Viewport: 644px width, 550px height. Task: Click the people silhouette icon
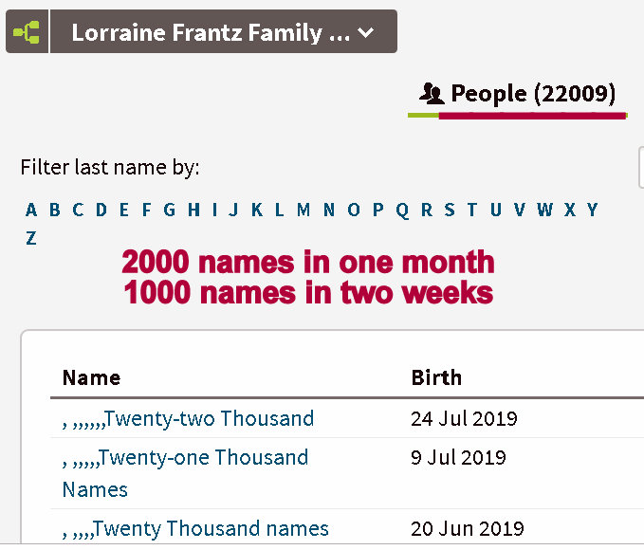(432, 94)
